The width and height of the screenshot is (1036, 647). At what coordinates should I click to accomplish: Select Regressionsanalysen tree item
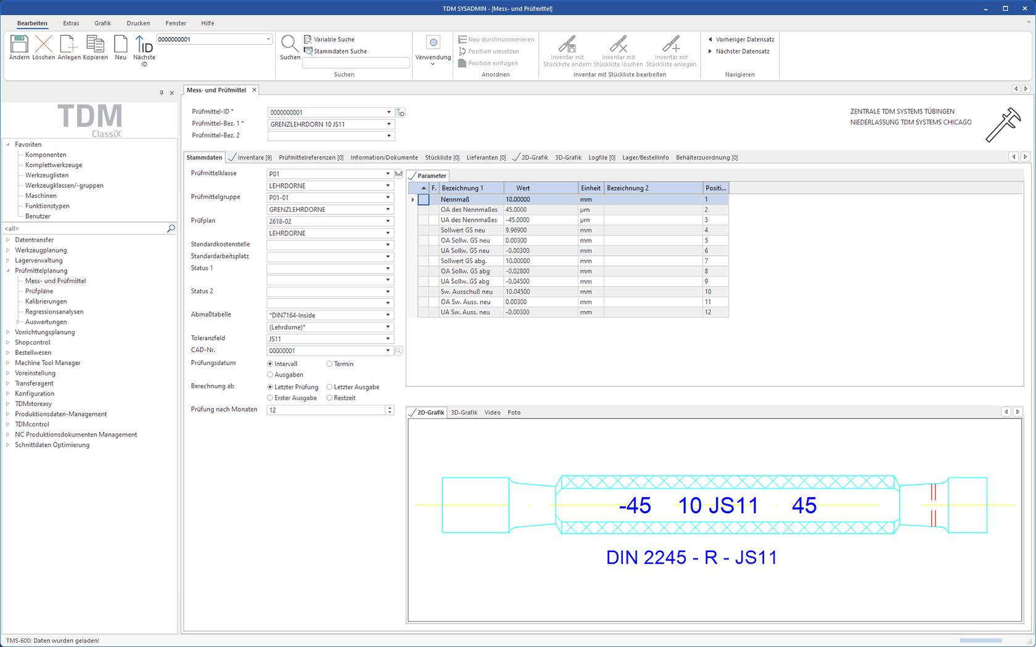point(54,312)
